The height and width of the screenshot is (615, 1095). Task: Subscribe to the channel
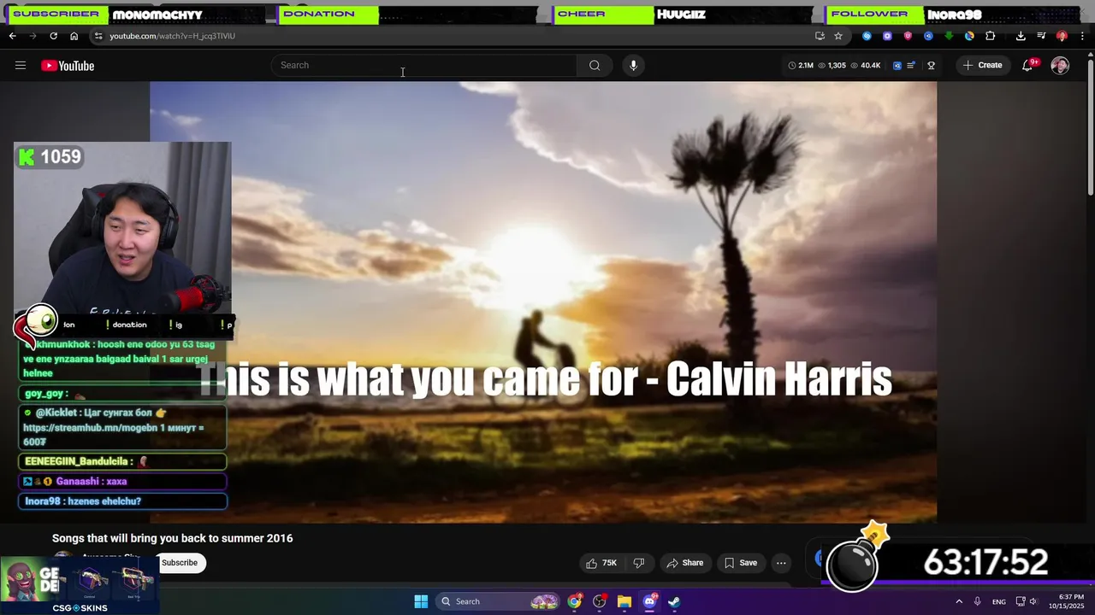(x=180, y=563)
